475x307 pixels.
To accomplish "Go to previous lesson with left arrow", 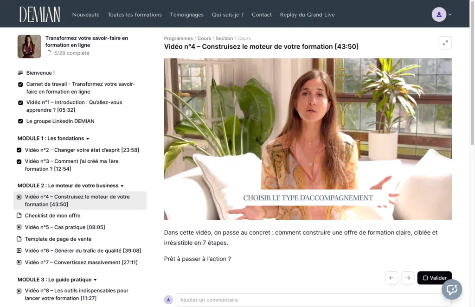I will coord(392,278).
